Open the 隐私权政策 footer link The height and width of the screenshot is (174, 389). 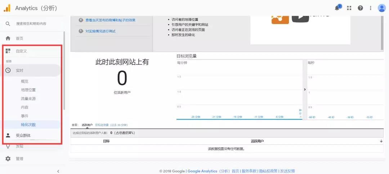tap(268, 171)
